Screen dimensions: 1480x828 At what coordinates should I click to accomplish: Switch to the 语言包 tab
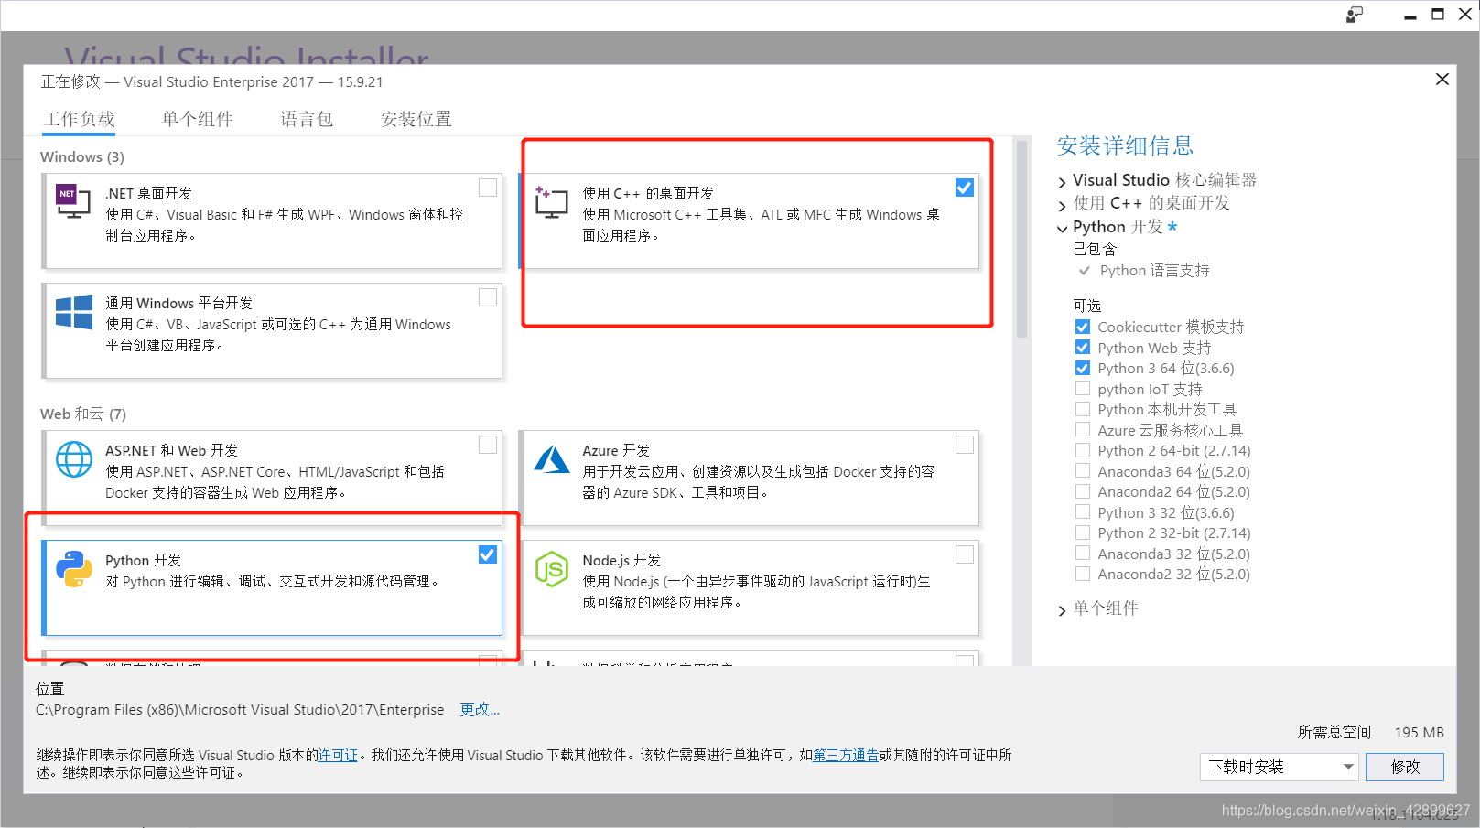[307, 119]
